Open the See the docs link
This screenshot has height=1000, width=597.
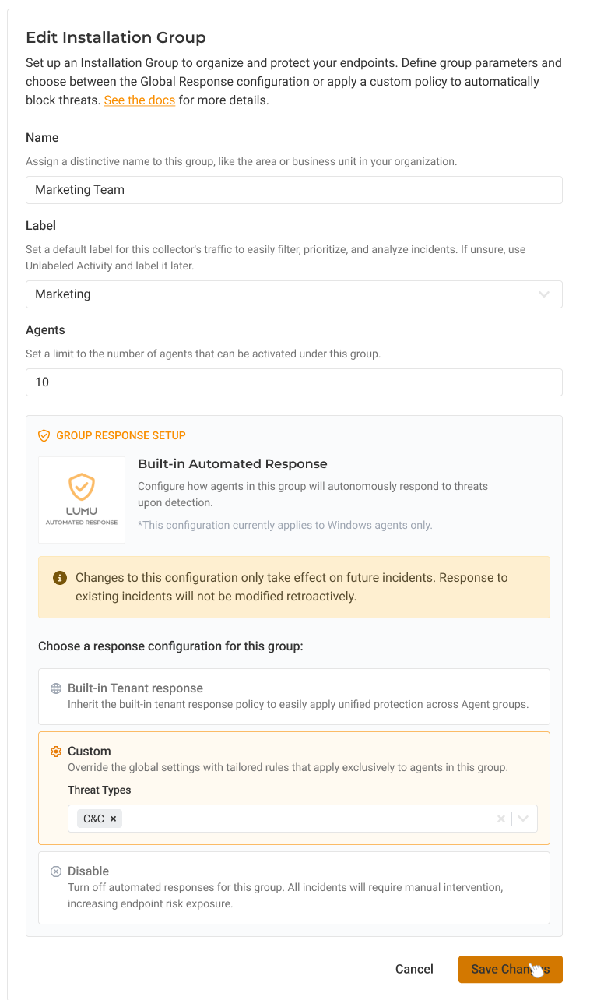[139, 100]
